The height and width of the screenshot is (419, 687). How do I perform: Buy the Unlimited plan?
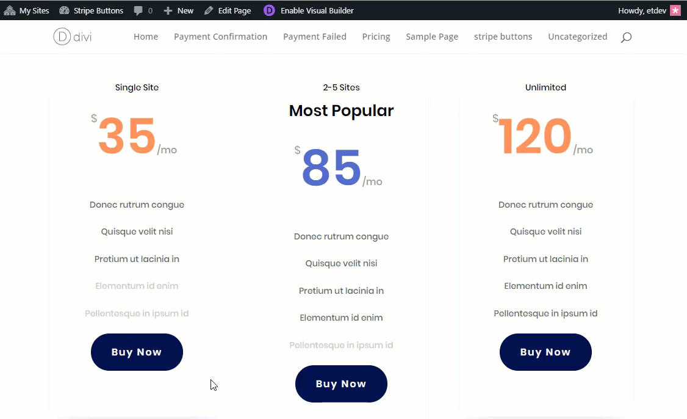(545, 352)
